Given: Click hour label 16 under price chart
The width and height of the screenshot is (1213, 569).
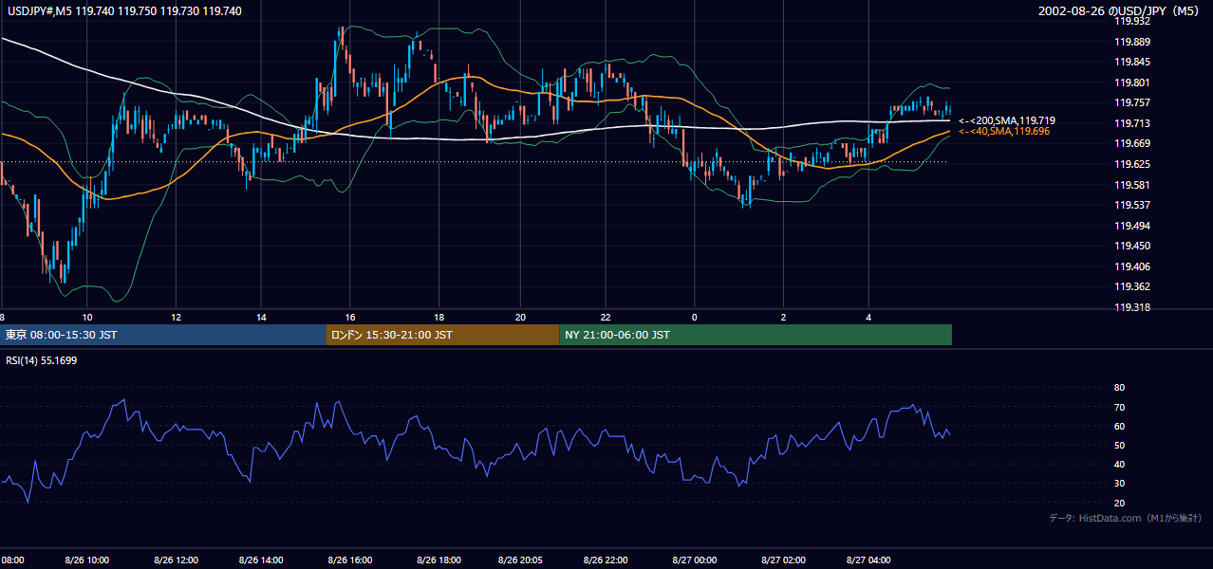Looking at the screenshot, I should (x=350, y=317).
